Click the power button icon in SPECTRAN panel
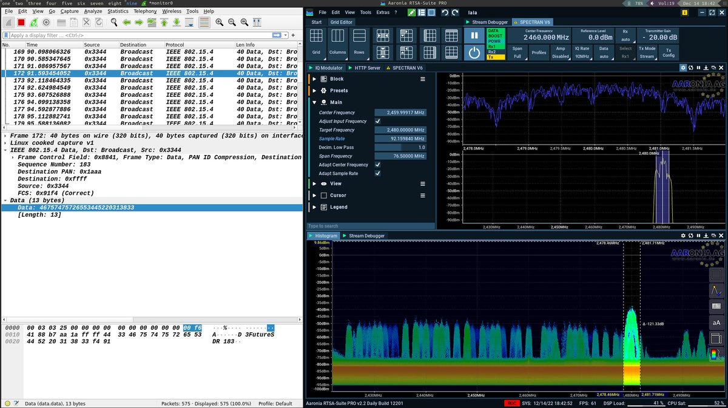 point(475,53)
